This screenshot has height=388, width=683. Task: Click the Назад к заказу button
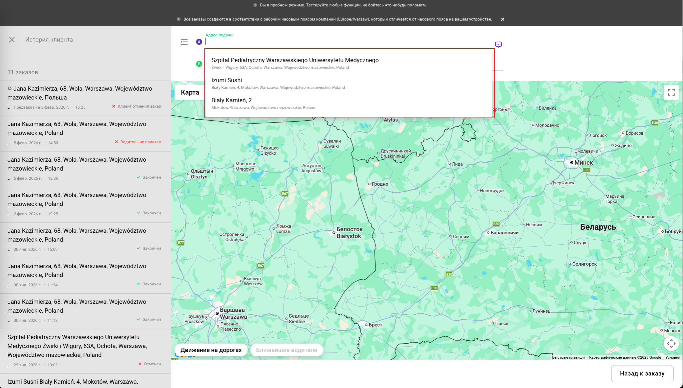(642, 374)
